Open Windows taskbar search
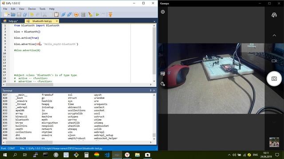 (x=15, y=155)
